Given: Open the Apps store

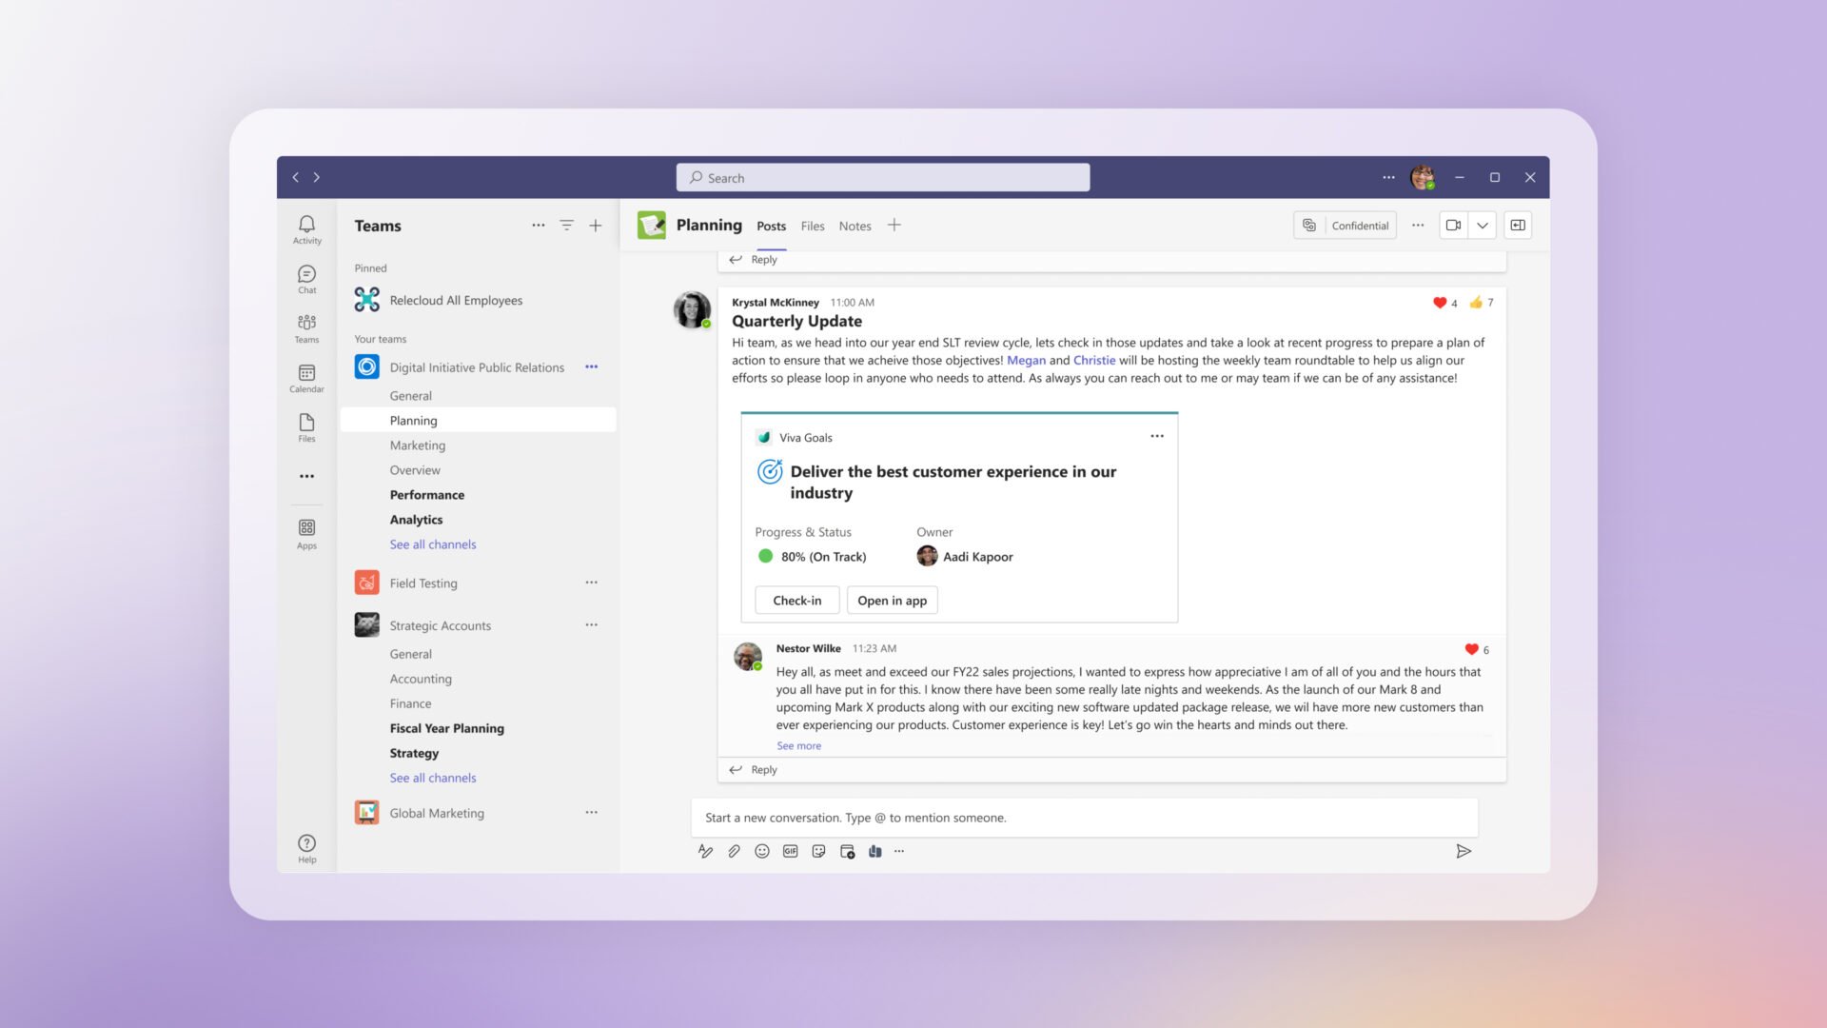Looking at the screenshot, I should click(306, 534).
